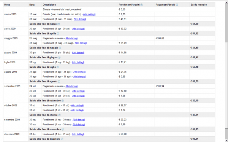Click help icon beside Saldo alla fine di giugno
228x142 pixels.
coord(59,58)
